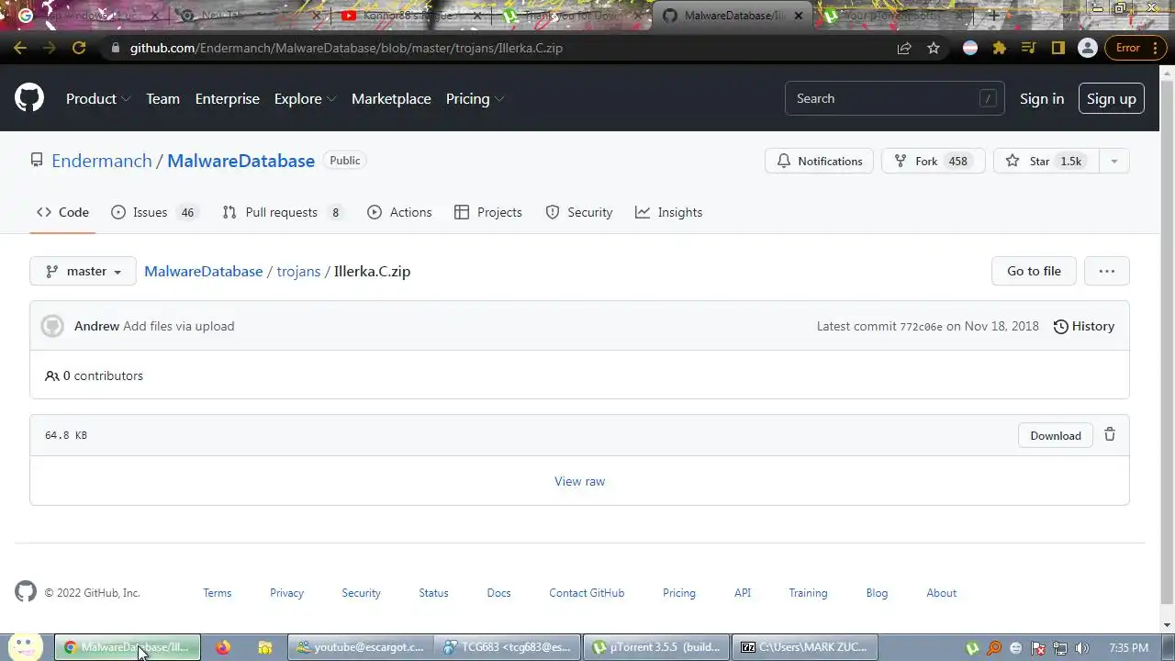Image resolution: width=1175 pixels, height=661 pixels.
Task: Click the commit author avatar
Action: tap(52, 326)
